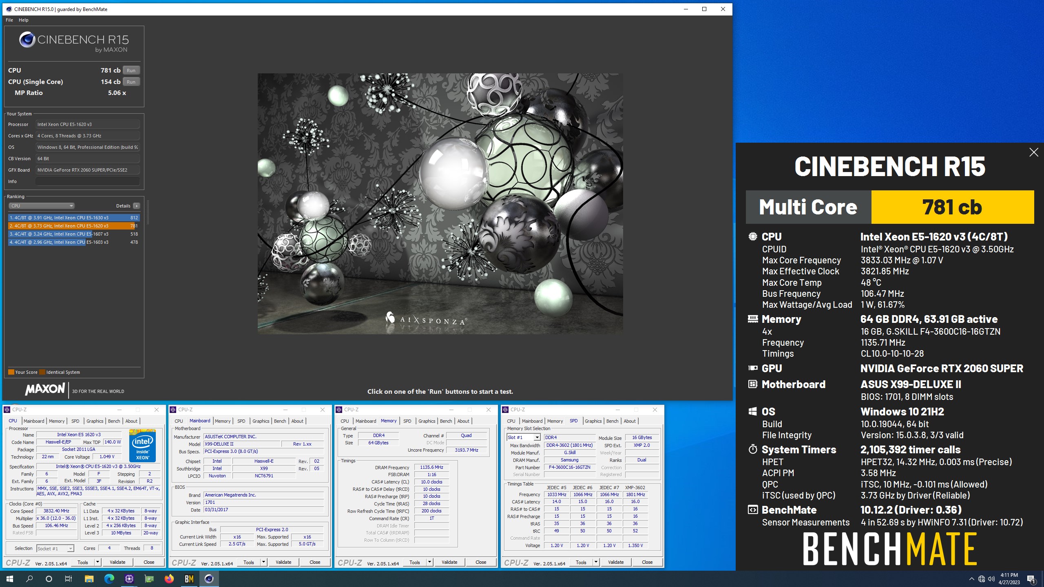Switch to CPU-Z purple chip taskbar icon
Screen dimensions: 1044x587
pos(129,579)
